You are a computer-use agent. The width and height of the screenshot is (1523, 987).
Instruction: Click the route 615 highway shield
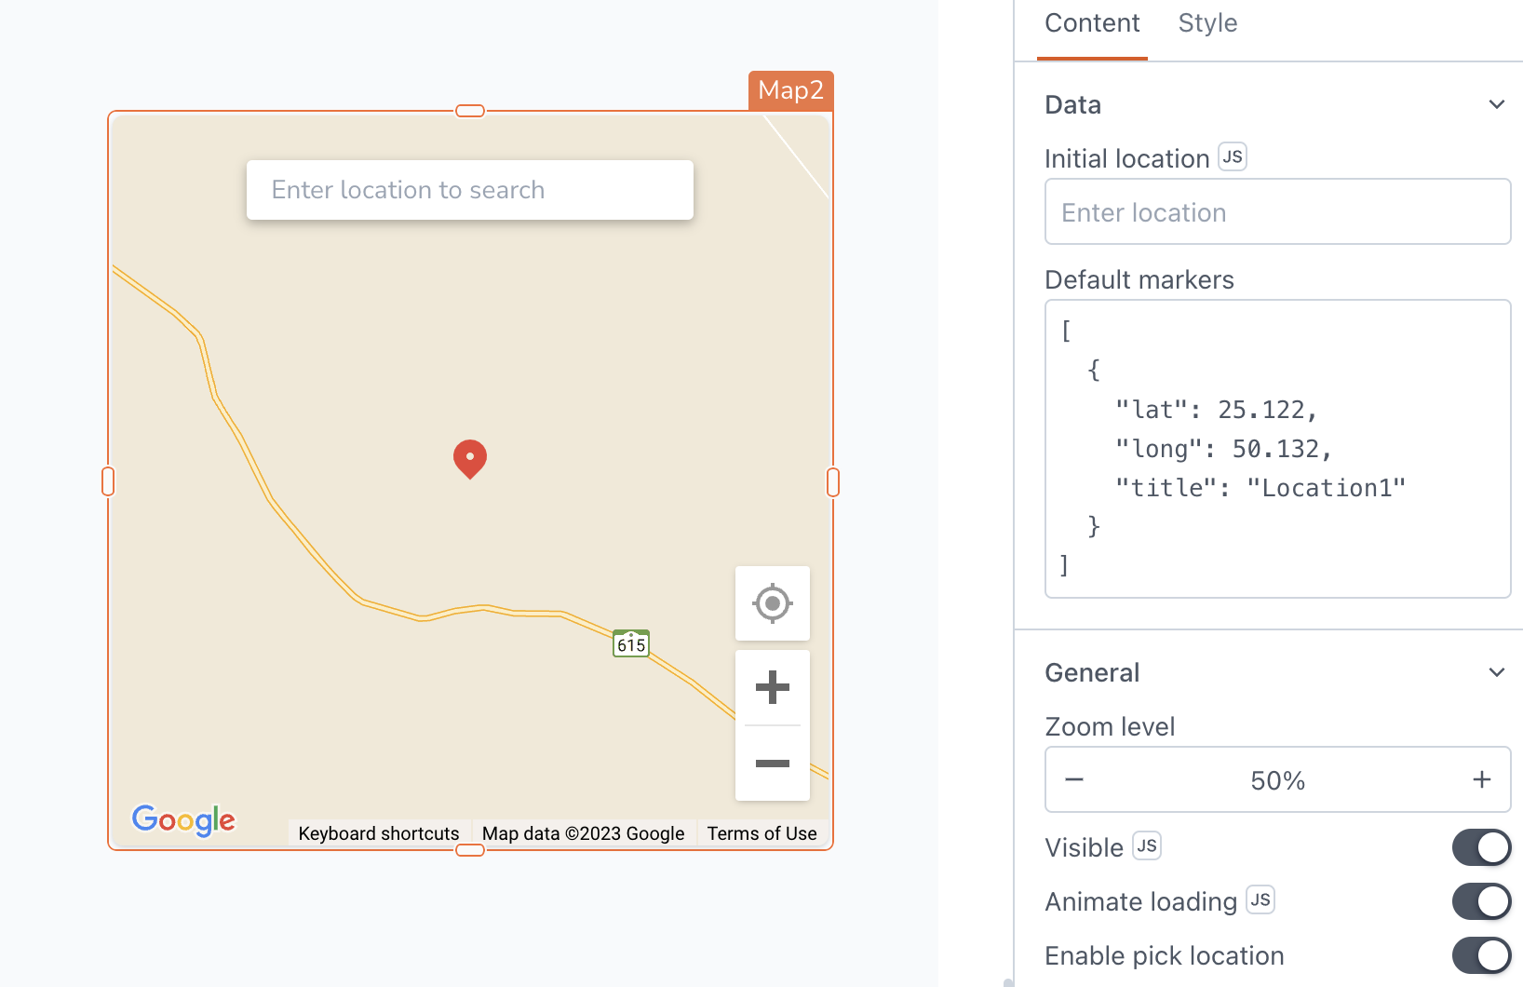(630, 643)
